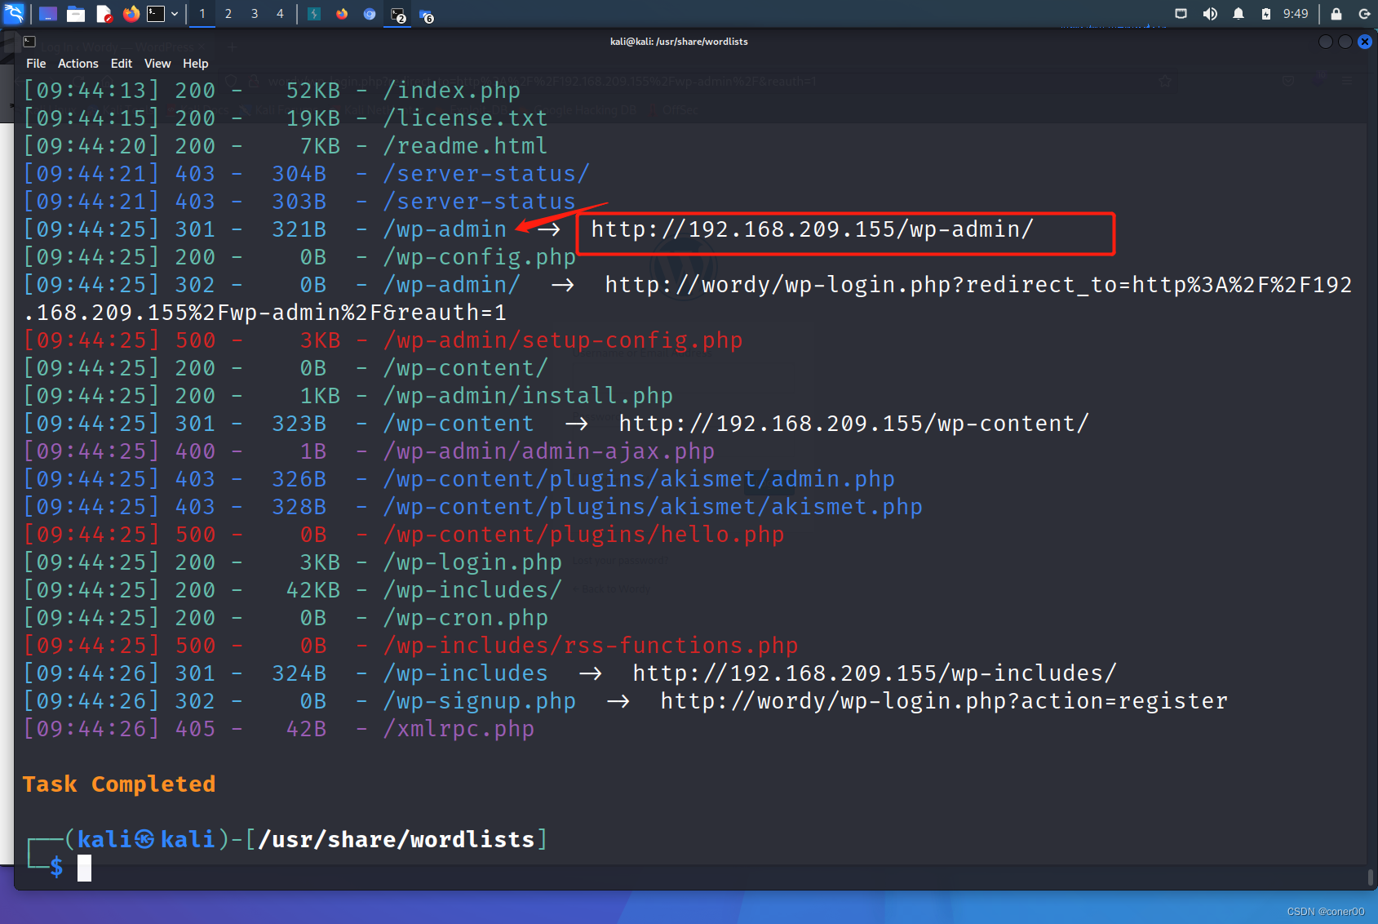The height and width of the screenshot is (924, 1378).
Task: Click the http://192.168.209.155/wp-content/ URL
Action: (854, 424)
